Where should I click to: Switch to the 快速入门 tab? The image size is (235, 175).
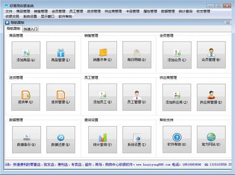[30, 29]
